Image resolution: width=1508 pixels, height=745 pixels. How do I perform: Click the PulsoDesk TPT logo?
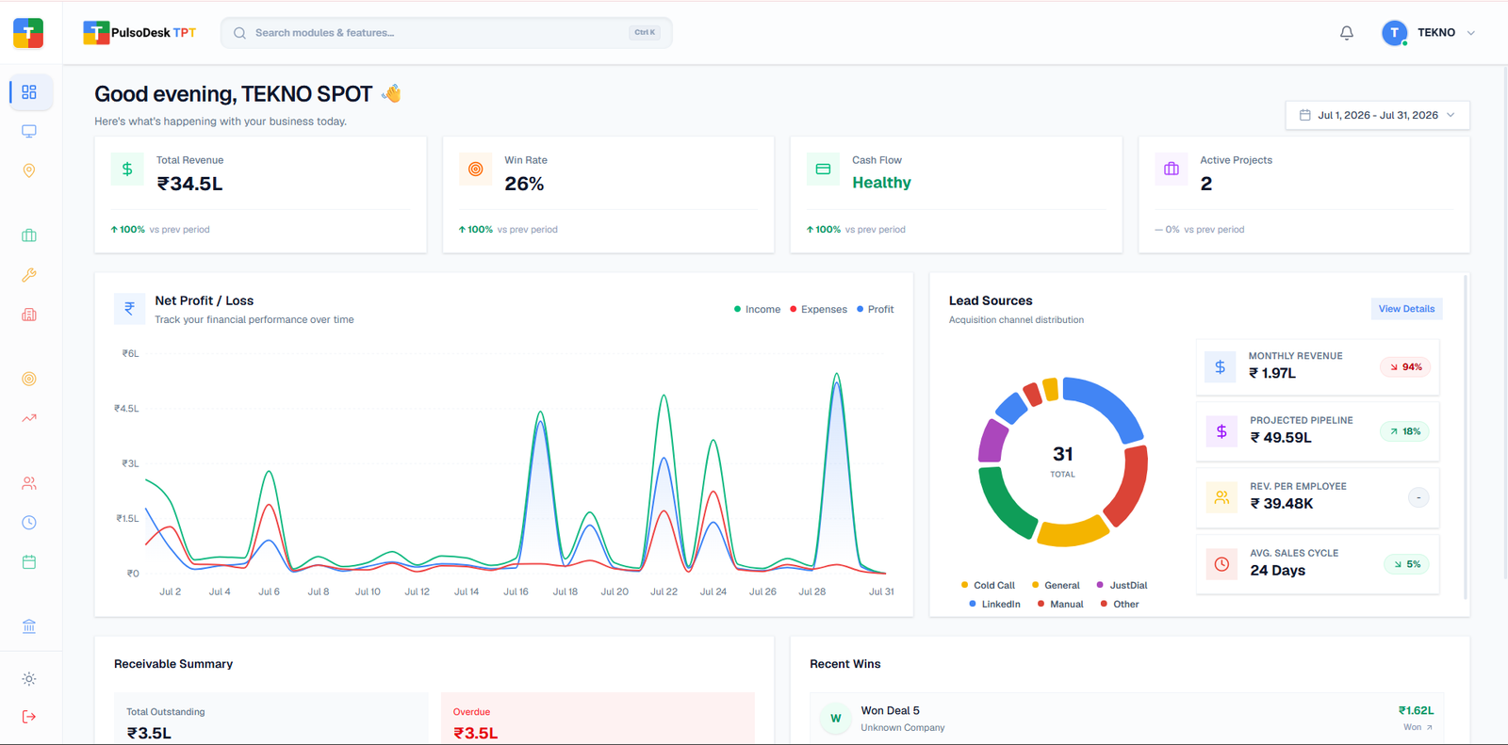tap(139, 33)
